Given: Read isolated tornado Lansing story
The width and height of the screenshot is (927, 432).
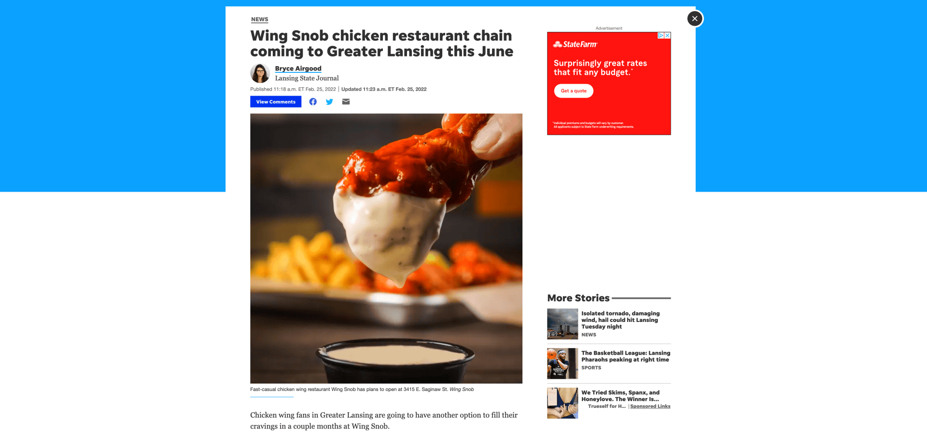Looking at the screenshot, I should [x=620, y=320].
